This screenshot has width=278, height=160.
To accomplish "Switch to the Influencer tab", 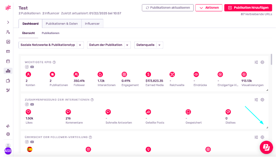I will coord(92,23).
